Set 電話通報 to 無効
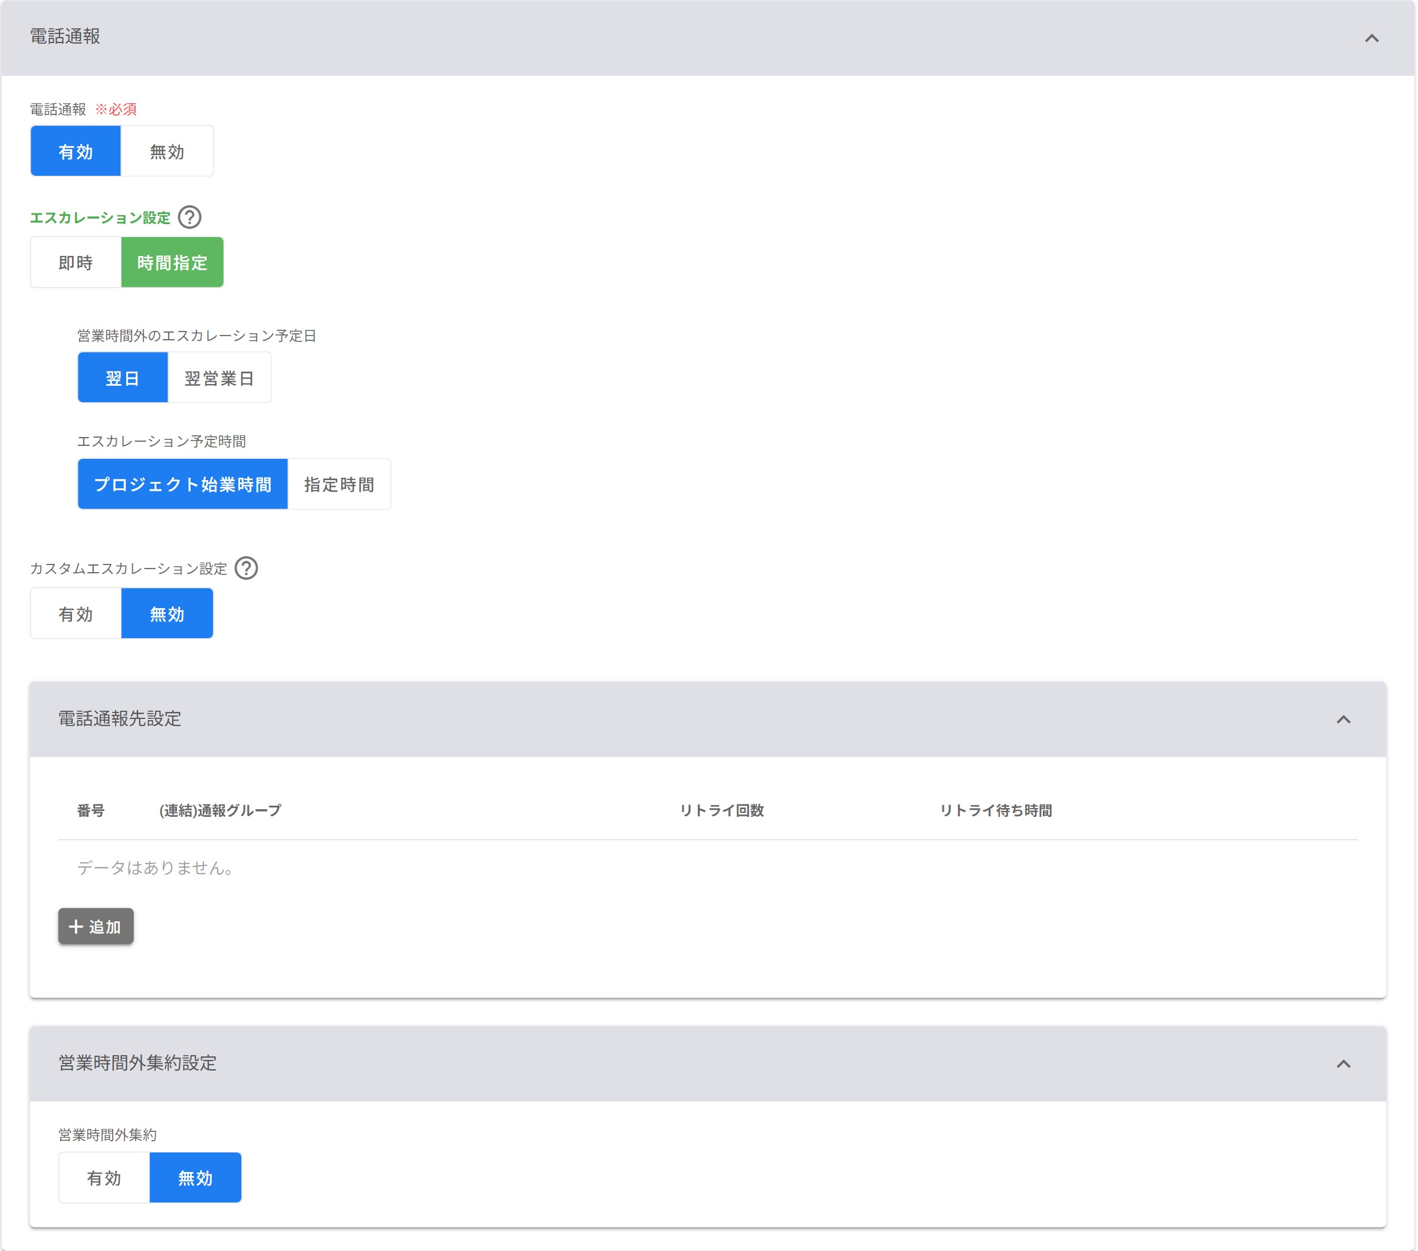The image size is (1418, 1251). (x=167, y=151)
